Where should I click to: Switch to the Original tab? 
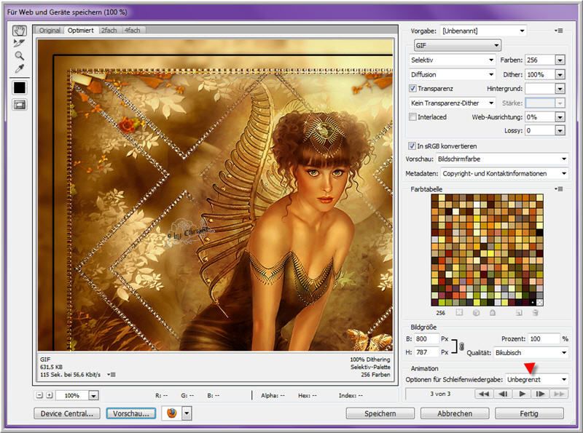(50, 30)
